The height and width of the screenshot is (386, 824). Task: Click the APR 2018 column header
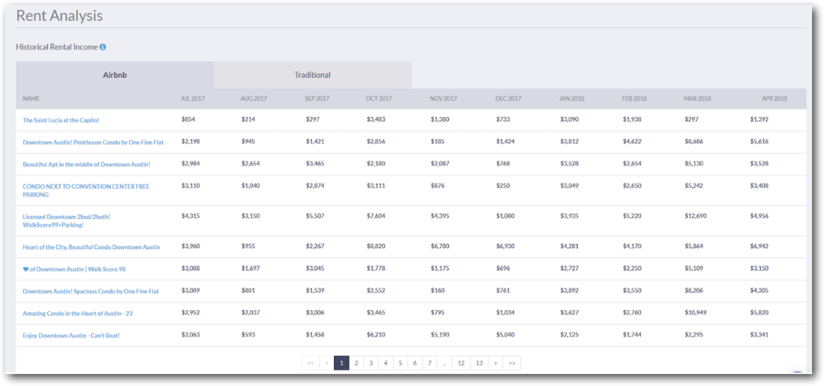point(774,99)
